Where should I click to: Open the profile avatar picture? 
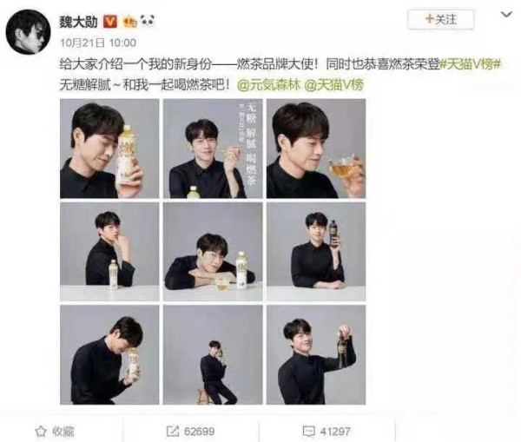[x=29, y=32]
